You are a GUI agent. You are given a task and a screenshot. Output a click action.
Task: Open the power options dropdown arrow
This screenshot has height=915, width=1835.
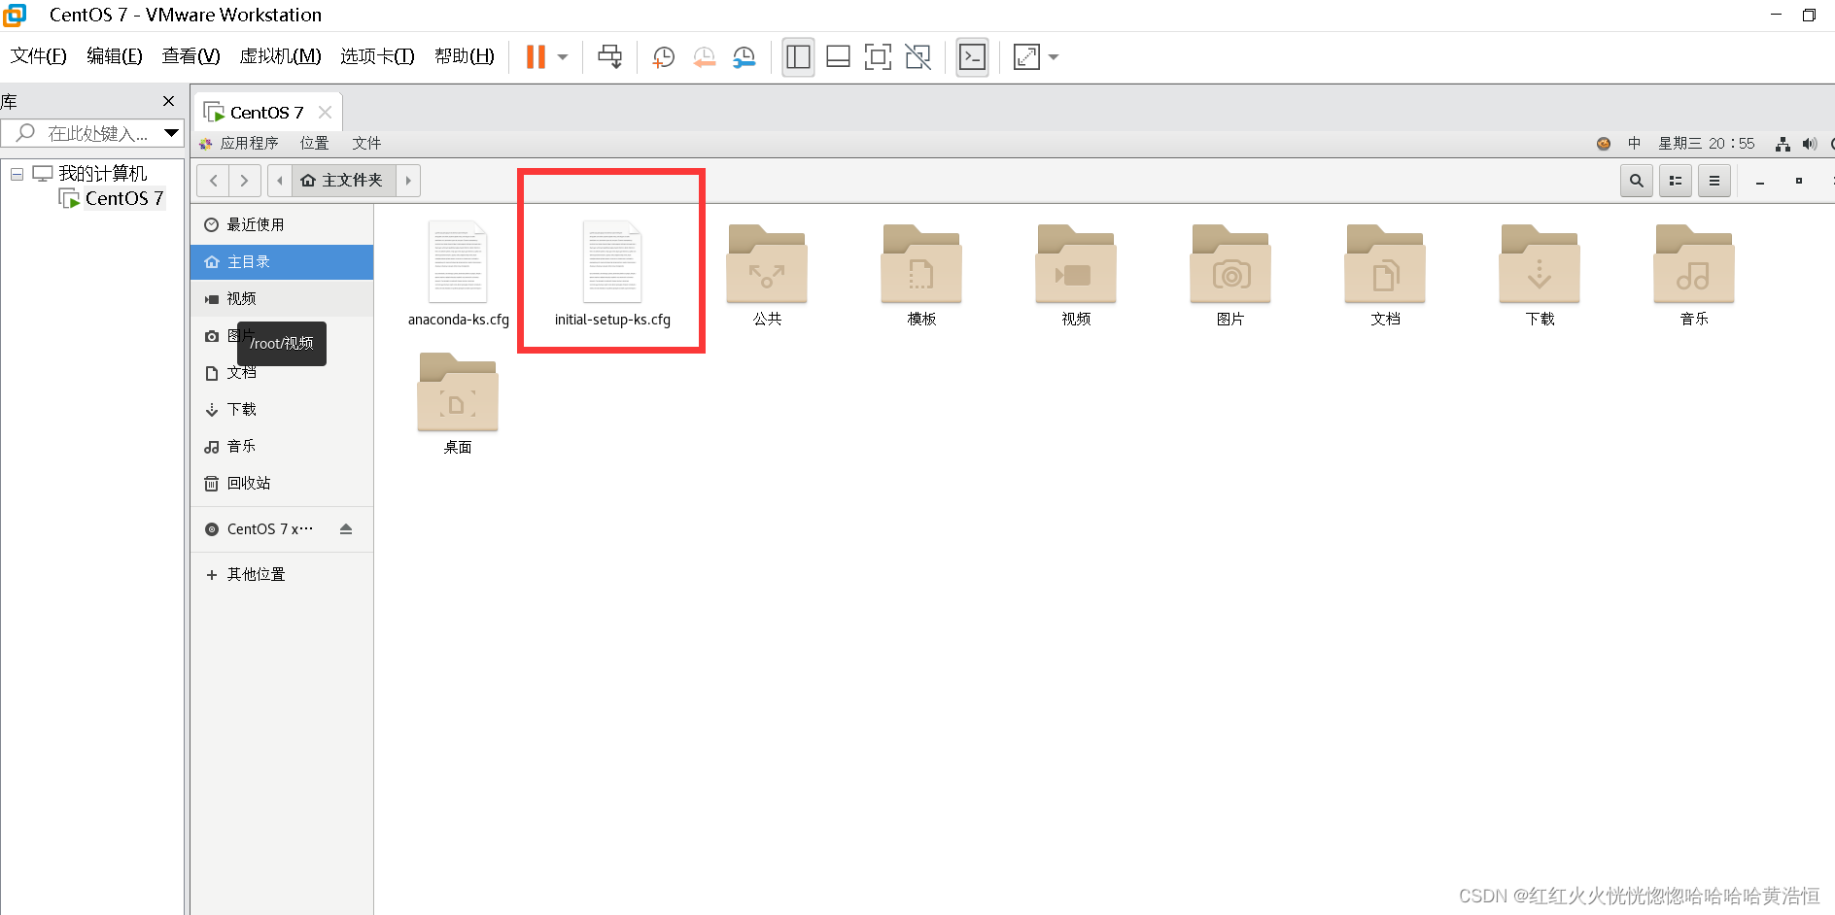[563, 56]
